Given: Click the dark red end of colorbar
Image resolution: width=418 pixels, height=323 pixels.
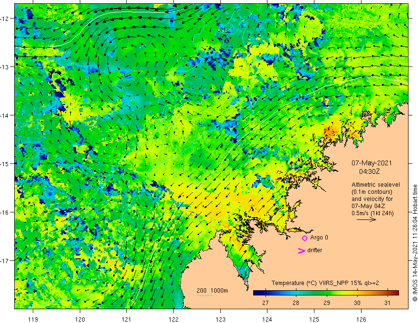Looking at the screenshot, I should pos(396,293).
